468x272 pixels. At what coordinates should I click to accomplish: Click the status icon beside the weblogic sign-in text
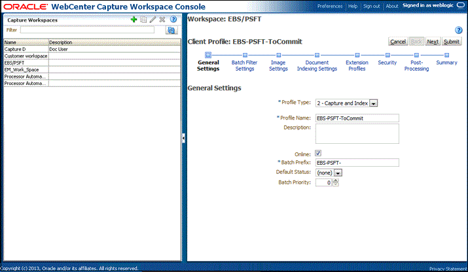461,5
